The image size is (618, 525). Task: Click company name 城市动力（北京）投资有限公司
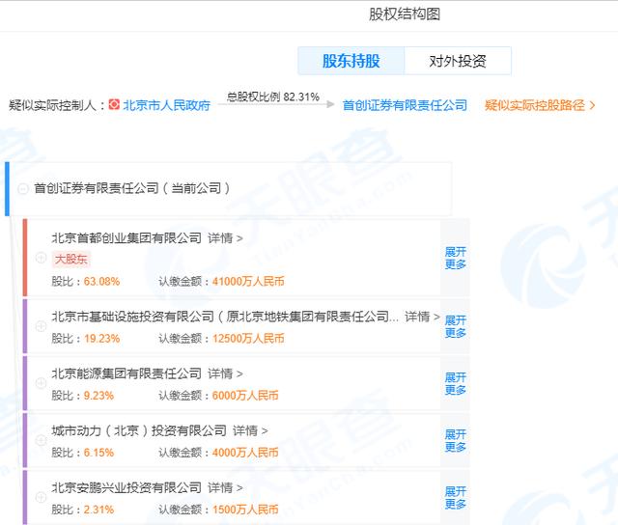pyautogui.click(x=139, y=430)
